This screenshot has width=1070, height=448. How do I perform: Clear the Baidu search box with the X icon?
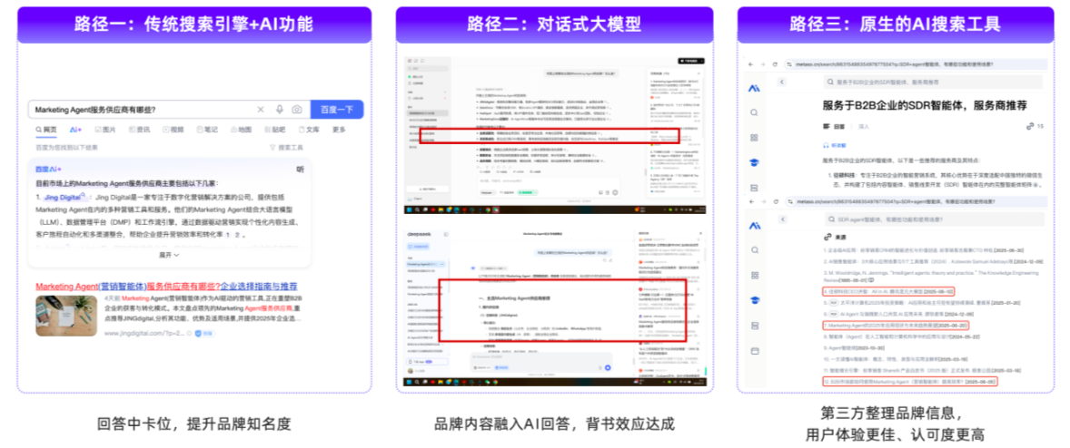click(x=261, y=110)
